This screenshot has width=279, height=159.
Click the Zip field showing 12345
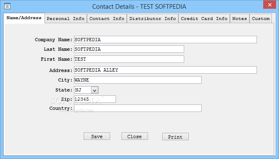click(95, 99)
